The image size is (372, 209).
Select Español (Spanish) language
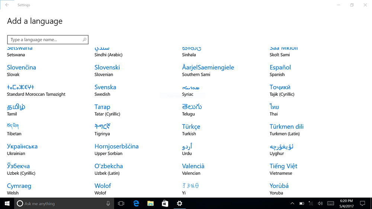[280, 68]
